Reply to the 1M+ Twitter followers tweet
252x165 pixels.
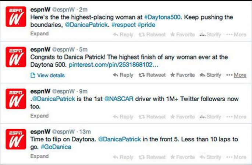pos(123,116)
